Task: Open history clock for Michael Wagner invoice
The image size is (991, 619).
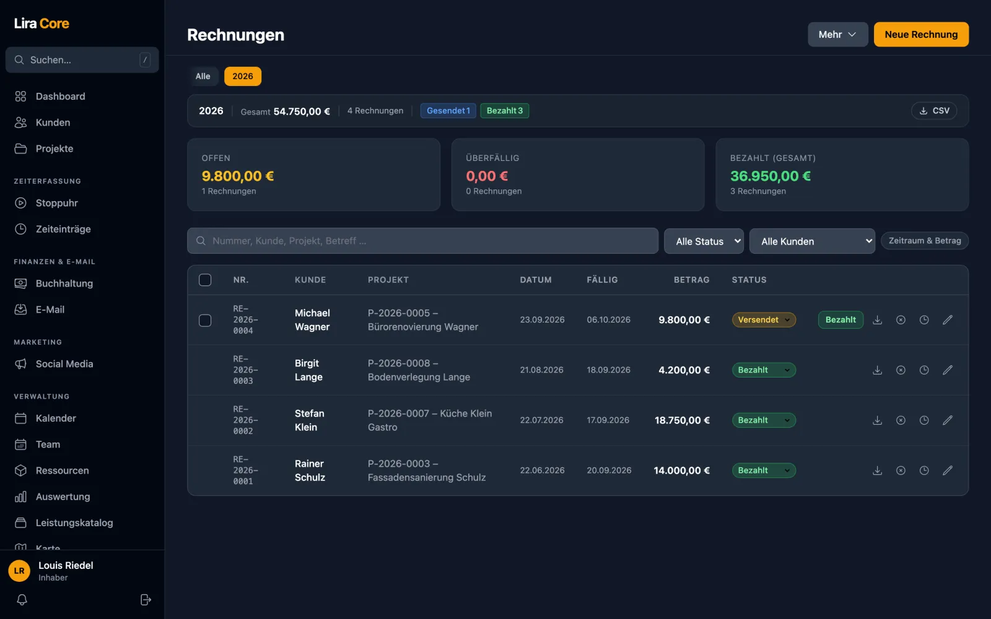Action: tap(924, 320)
